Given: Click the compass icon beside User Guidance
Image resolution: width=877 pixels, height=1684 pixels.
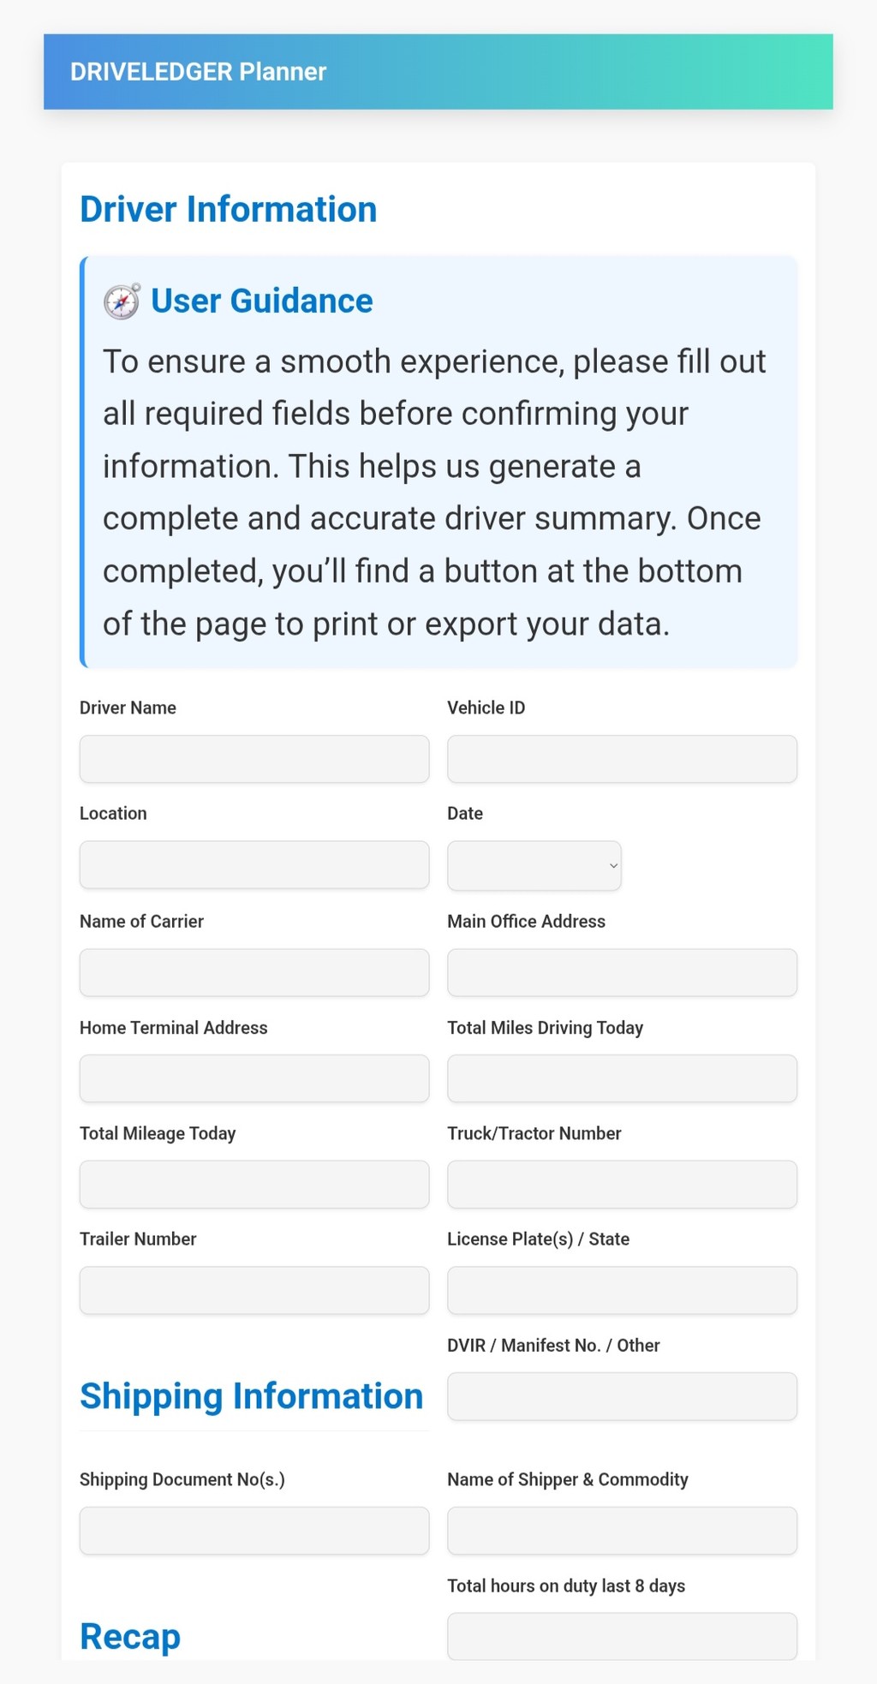Looking at the screenshot, I should click(x=122, y=302).
